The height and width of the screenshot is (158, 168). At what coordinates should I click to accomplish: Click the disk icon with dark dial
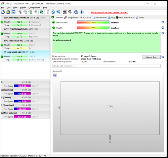20,12
